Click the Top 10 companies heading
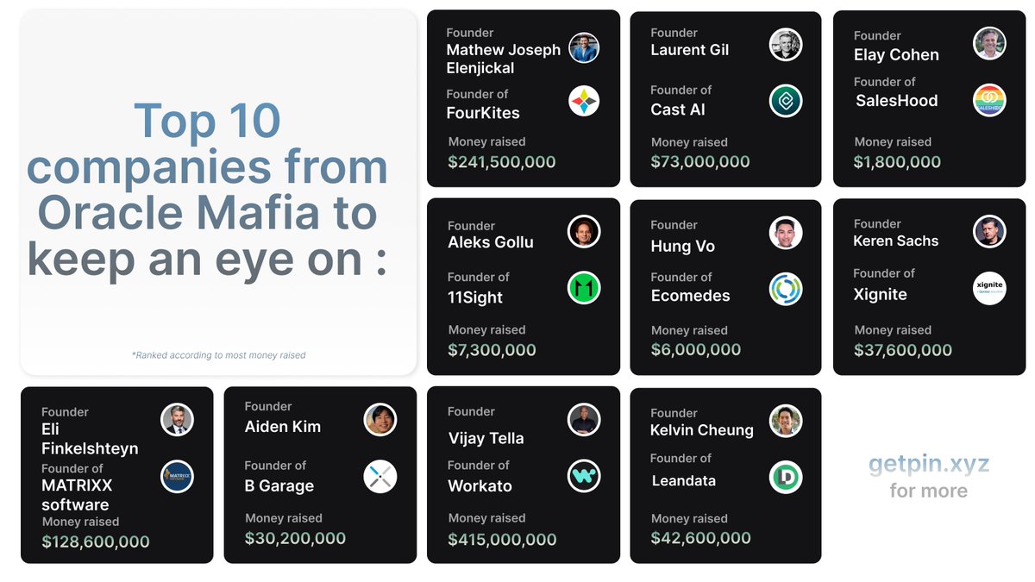Viewport: 1035px width, 582px height. (x=208, y=190)
